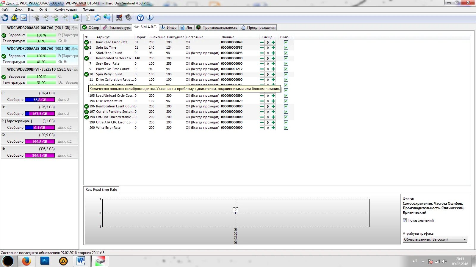Image resolution: width=476 pixels, height=267 pixels.
Task: Toggle the enable checkbox for Seek Error Rate
Action: (x=286, y=64)
